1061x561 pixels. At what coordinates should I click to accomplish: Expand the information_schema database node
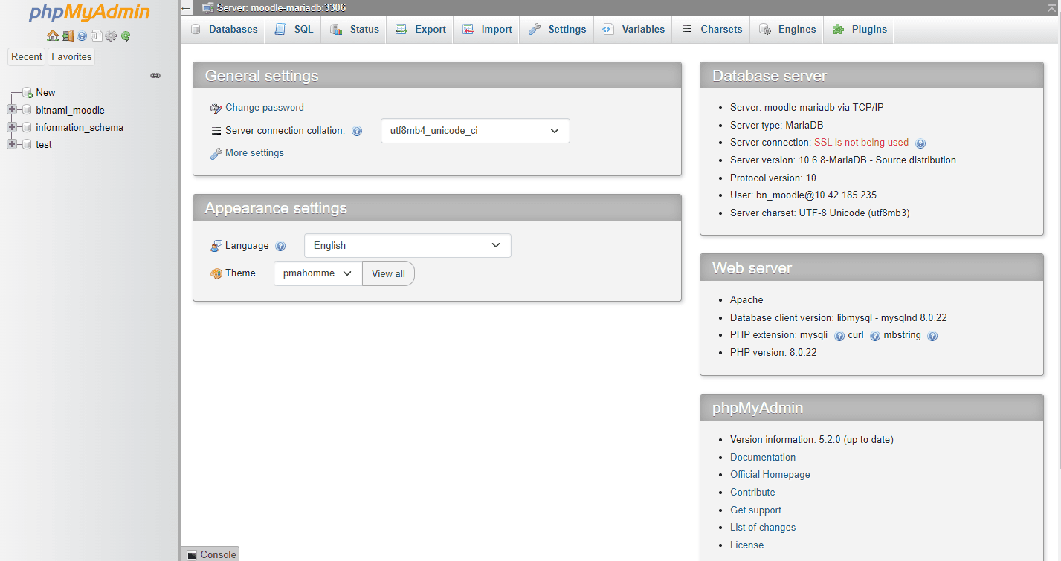[x=12, y=127]
